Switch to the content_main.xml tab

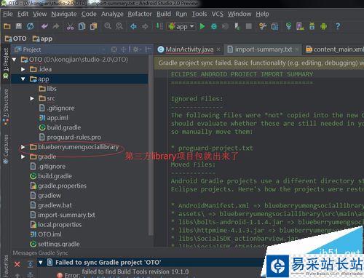tap(334, 49)
